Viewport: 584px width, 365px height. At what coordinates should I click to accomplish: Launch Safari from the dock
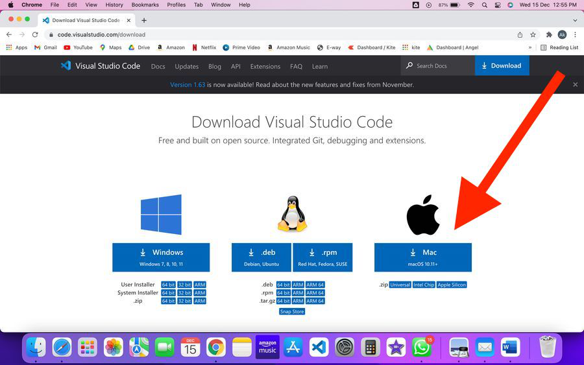pos(62,347)
